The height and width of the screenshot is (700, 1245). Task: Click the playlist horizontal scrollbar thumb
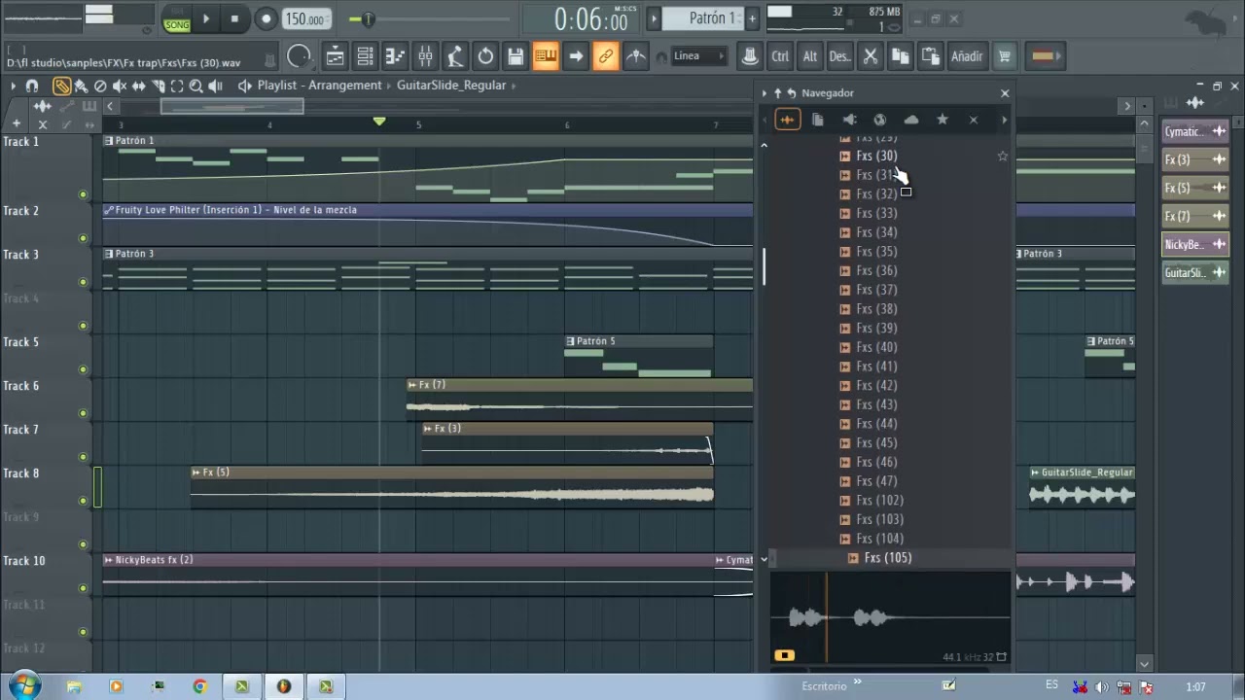click(231, 106)
